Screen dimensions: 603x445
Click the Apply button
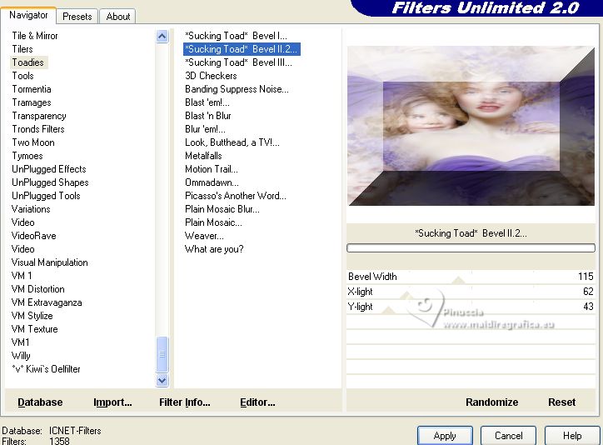point(445,435)
